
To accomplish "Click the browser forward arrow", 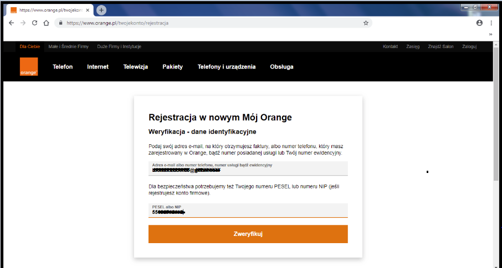I will [x=23, y=23].
